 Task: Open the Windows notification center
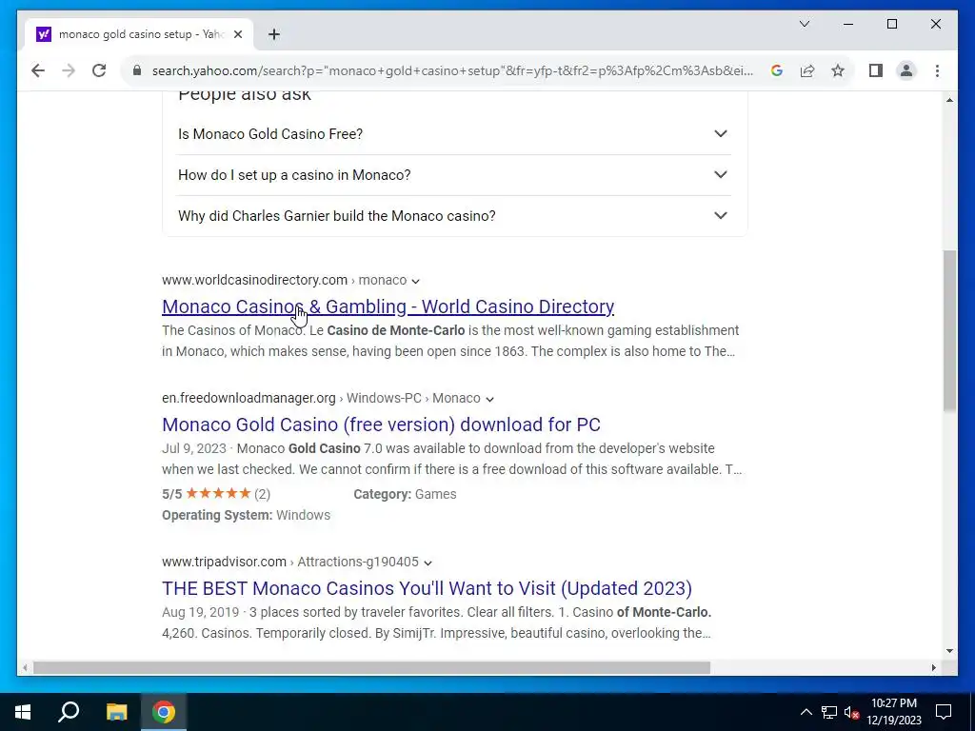pyautogui.click(x=944, y=712)
